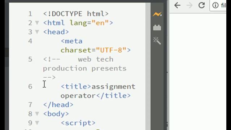Click the browser forward arrow
Viewport: 231px width, 130px height.
click(189, 5)
